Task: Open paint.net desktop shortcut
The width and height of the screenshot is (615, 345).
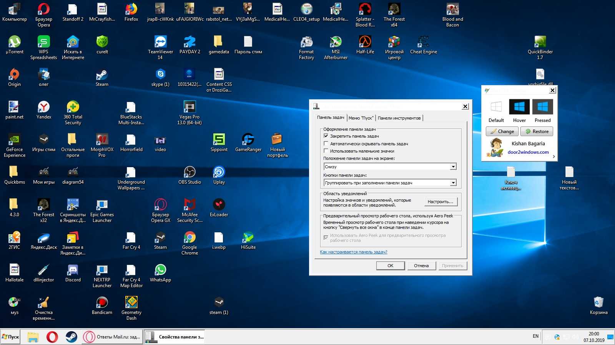Action: [x=14, y=110]
